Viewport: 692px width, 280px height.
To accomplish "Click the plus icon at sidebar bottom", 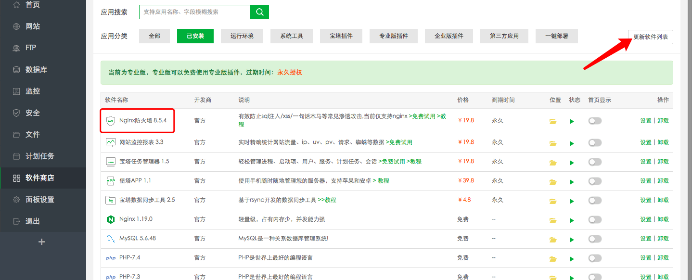I will [x=41, y=242].
